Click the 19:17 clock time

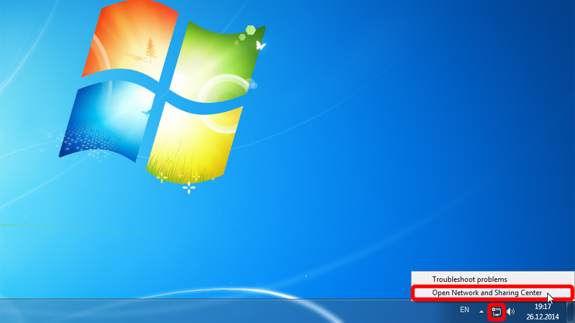coord(542,307)
